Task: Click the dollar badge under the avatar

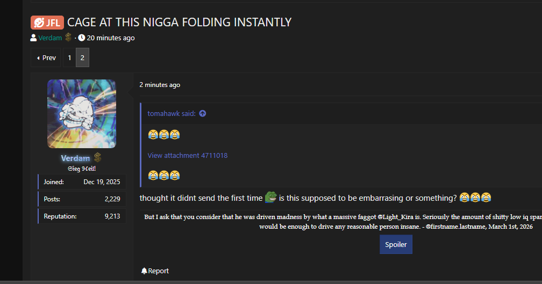Action: click(x=98, y=158)
